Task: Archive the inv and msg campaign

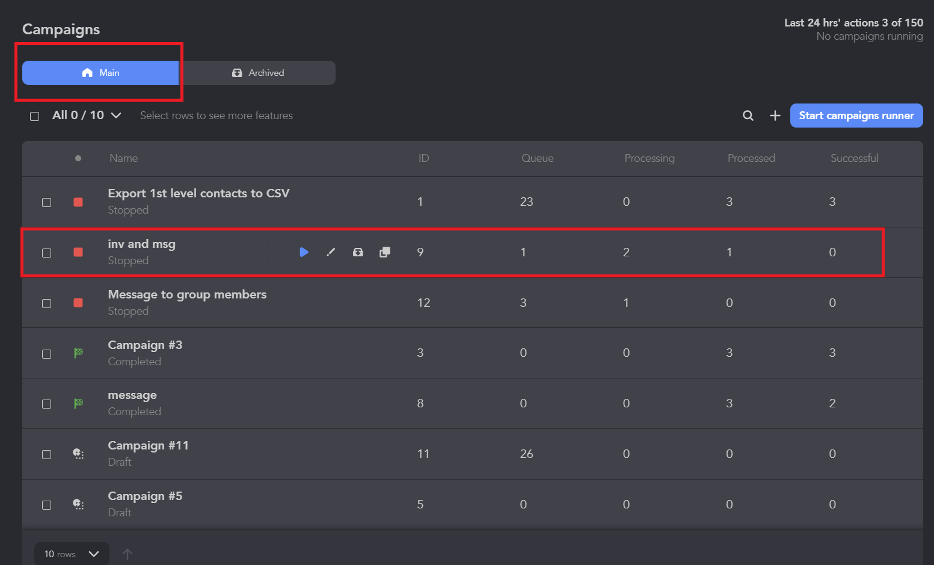Action: pos(358,252)
